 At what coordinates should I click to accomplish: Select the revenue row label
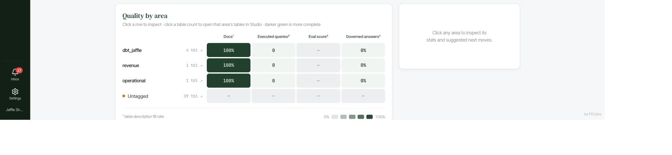coord(131,66)
